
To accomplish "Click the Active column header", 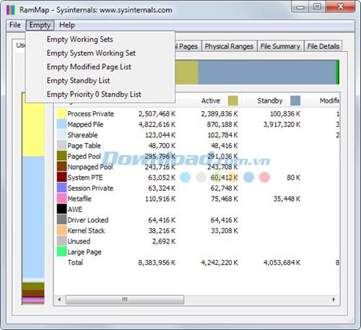I will coord(211,100).
